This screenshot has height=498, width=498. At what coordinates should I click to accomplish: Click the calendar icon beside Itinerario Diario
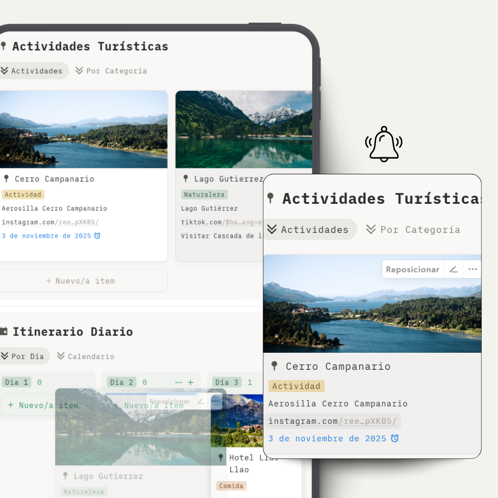[x=4, y=332]
